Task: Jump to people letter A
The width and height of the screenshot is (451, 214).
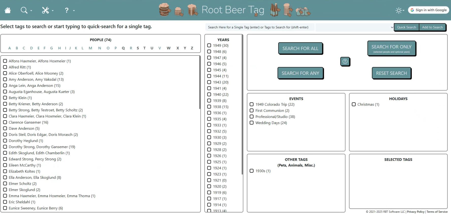Action: tap(10, 48)
